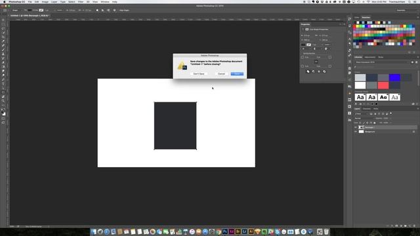Select the Path Selection tool
This screenshot has height=236, width=420.
coord(3,88)
